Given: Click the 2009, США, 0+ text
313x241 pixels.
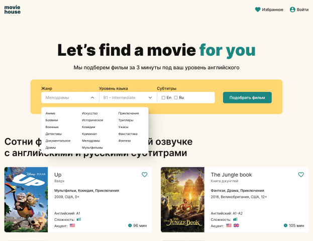Looking at the screenshot, I should (67, 197).
